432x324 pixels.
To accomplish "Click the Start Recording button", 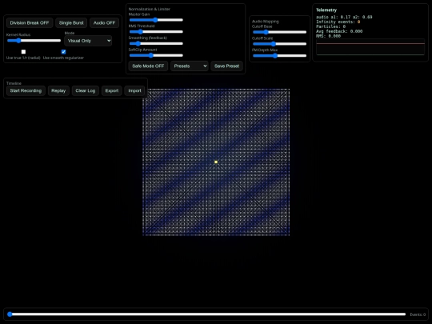I will (x=26, y=90).
